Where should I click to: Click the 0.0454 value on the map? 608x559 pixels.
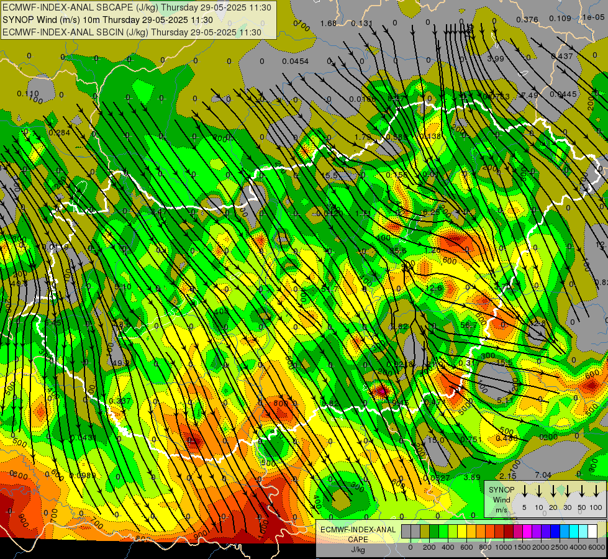296,61
